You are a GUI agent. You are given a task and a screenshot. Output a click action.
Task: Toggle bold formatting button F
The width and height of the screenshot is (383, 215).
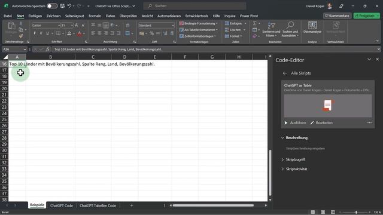(x=35, y=33)
